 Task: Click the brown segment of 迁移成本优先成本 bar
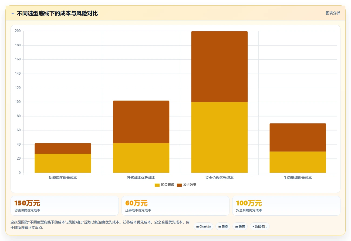[x=141, y=122]
